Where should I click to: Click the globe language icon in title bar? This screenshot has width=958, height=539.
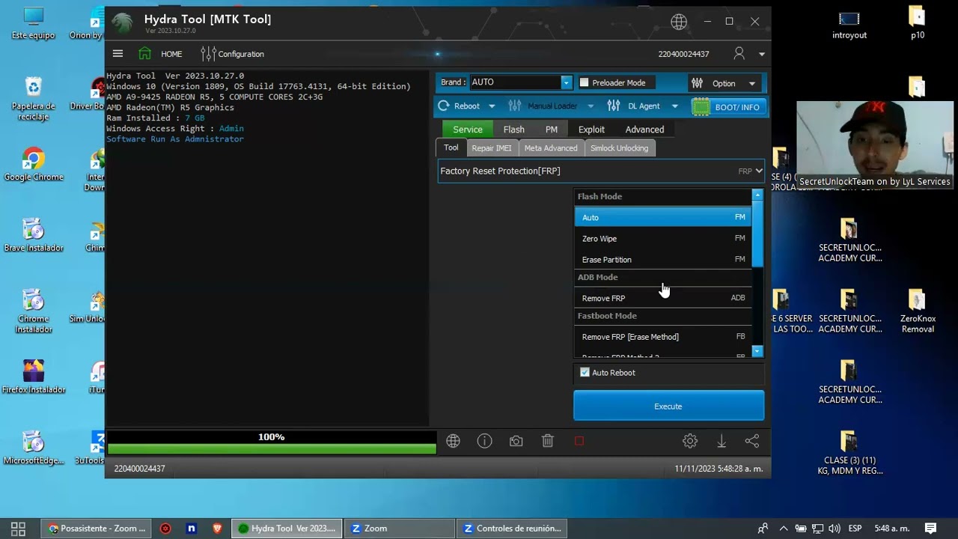[679, 22]
